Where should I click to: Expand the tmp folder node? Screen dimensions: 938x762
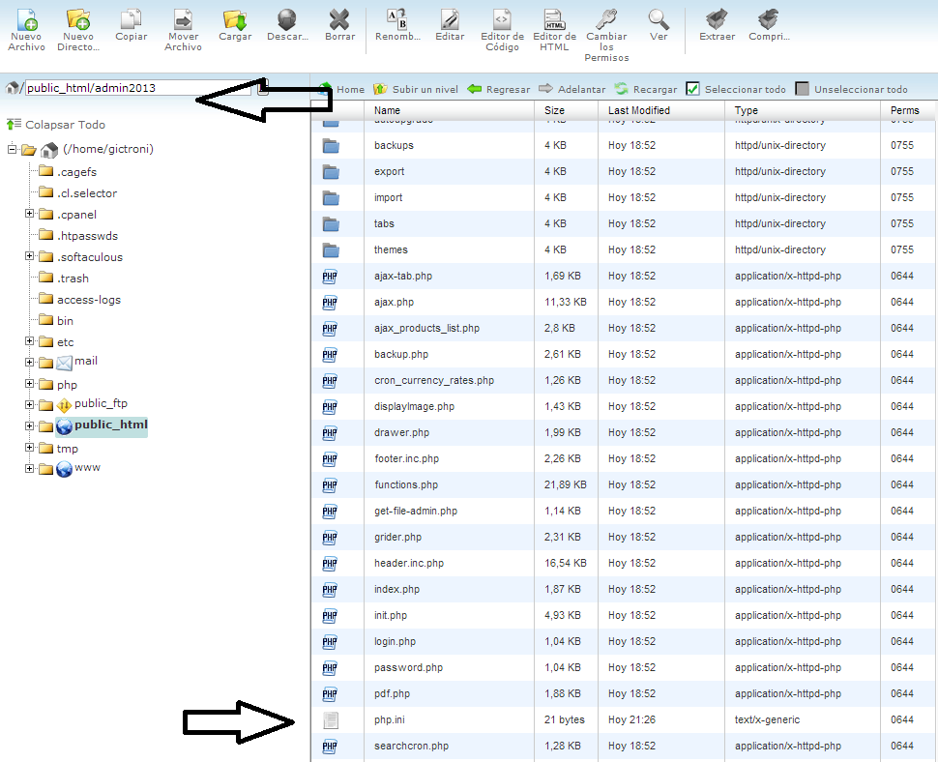[29, 448]
